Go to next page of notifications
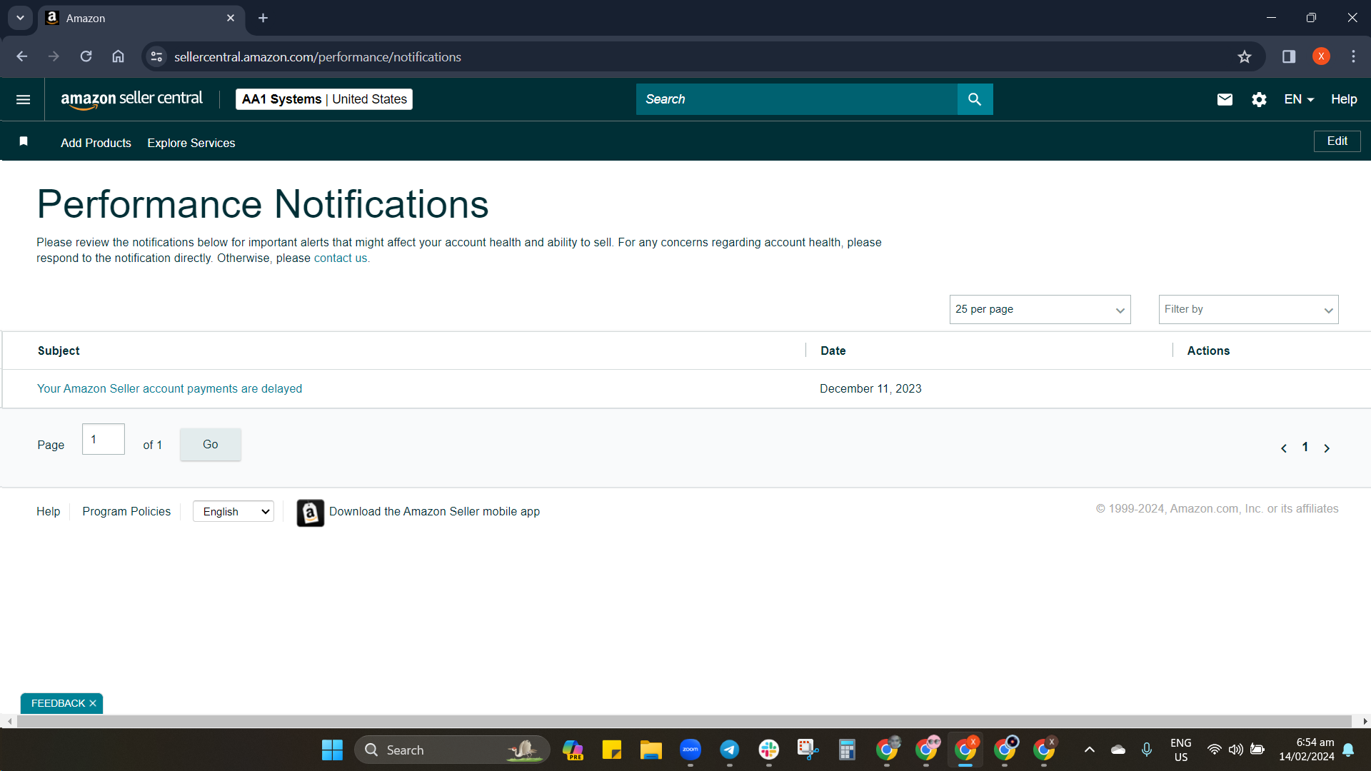The image size is (1371, 771). click(x=1327, y=448)
